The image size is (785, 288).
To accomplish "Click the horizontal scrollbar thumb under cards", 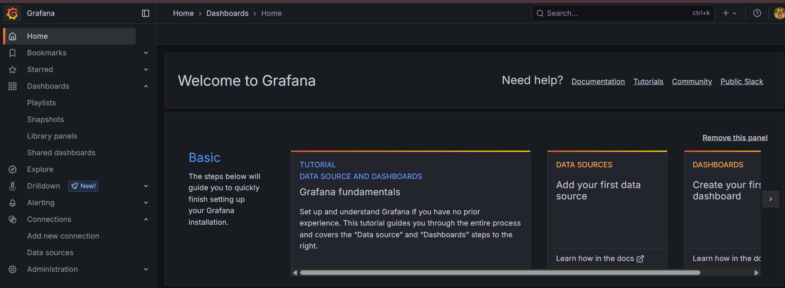I will 500,273.
